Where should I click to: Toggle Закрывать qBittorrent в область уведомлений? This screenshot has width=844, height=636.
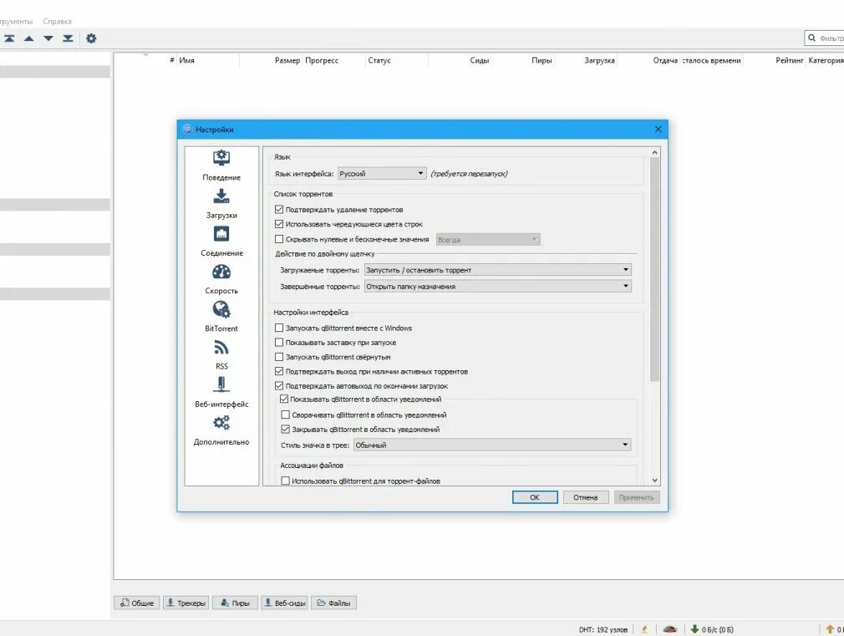pyautogui.click(x=285, y=430)
